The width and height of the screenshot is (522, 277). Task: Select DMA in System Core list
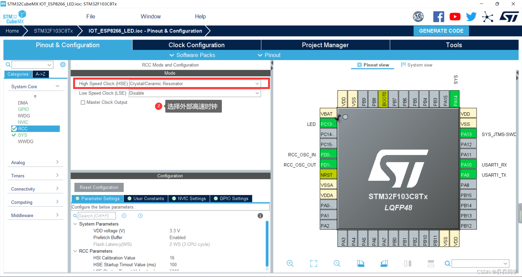pos(23,103)
